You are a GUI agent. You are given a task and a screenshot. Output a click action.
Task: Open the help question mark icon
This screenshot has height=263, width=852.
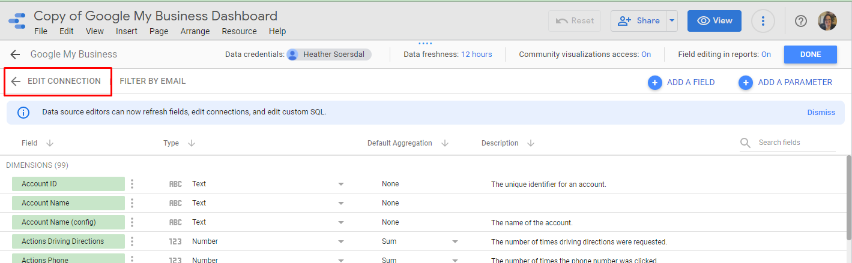(800, 21)
